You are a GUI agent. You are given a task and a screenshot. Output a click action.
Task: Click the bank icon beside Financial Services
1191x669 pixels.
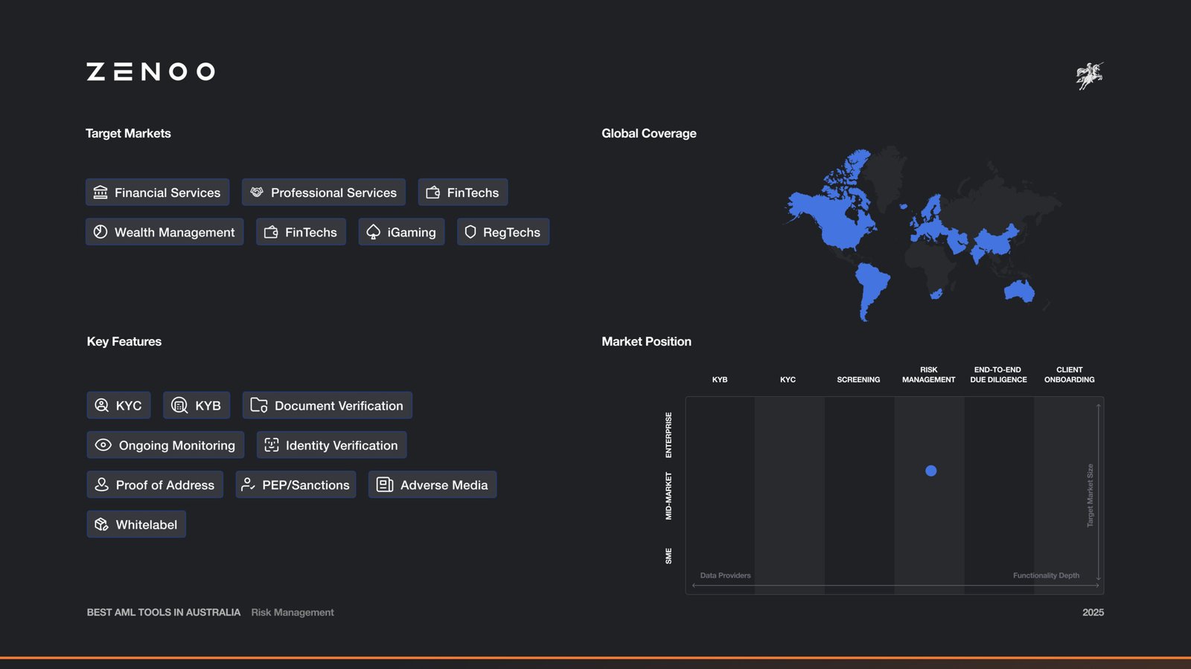click(100, 193)
